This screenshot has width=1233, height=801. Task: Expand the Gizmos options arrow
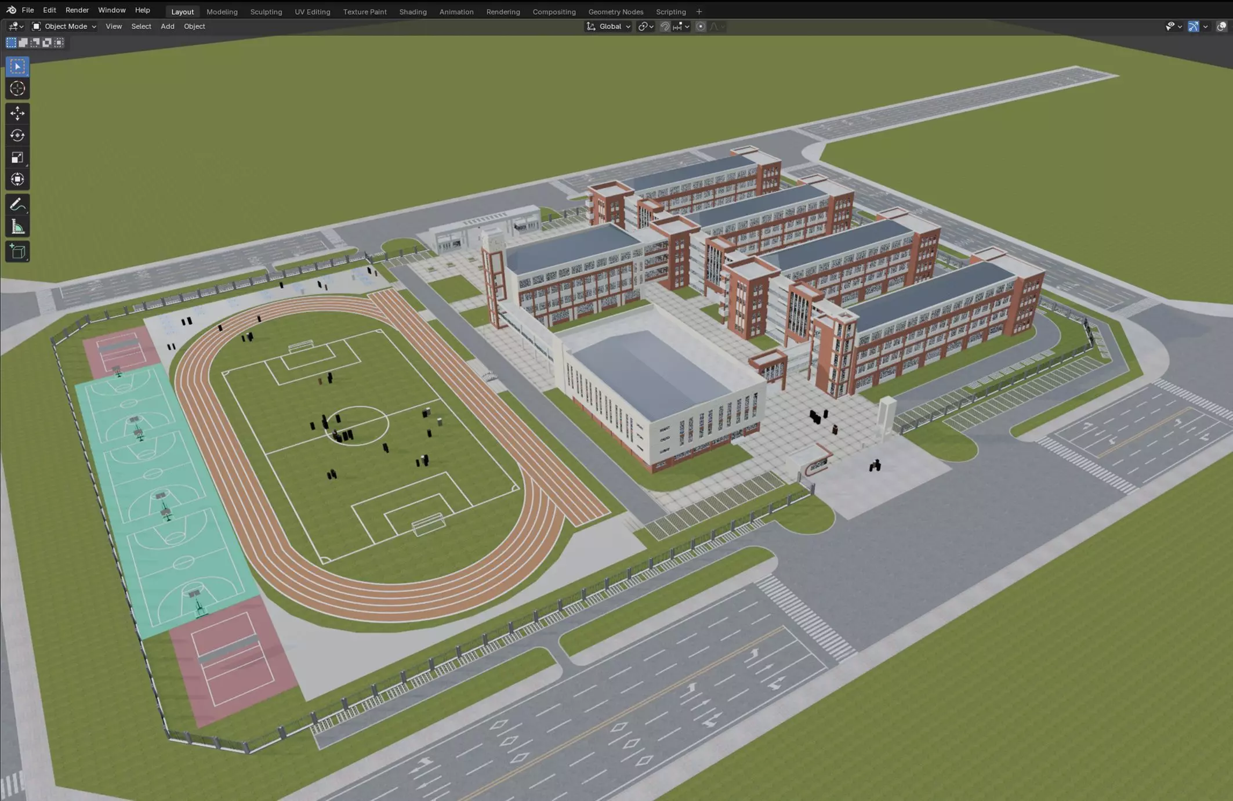(x=1205, y=26)
